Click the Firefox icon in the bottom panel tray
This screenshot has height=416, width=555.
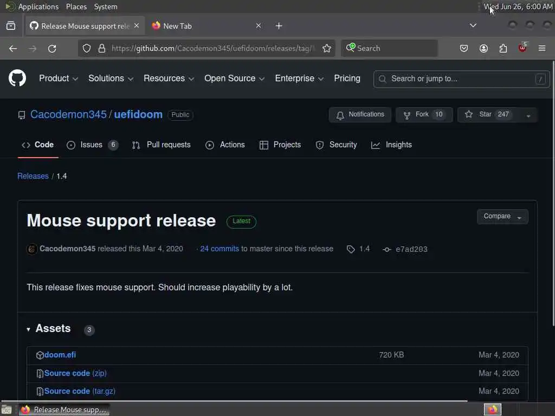pos(492,409)
